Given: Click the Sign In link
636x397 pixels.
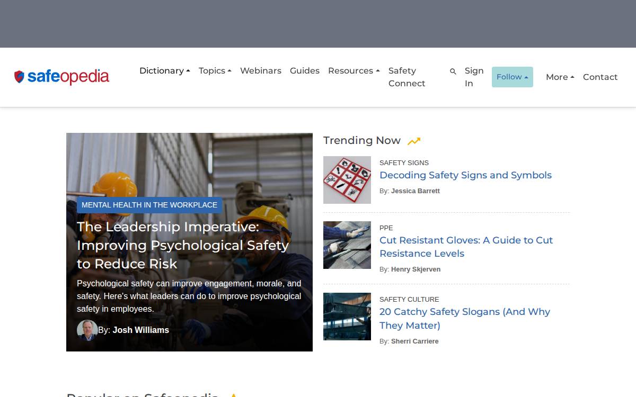Looking at the screenshot, I should click(474, 77).
